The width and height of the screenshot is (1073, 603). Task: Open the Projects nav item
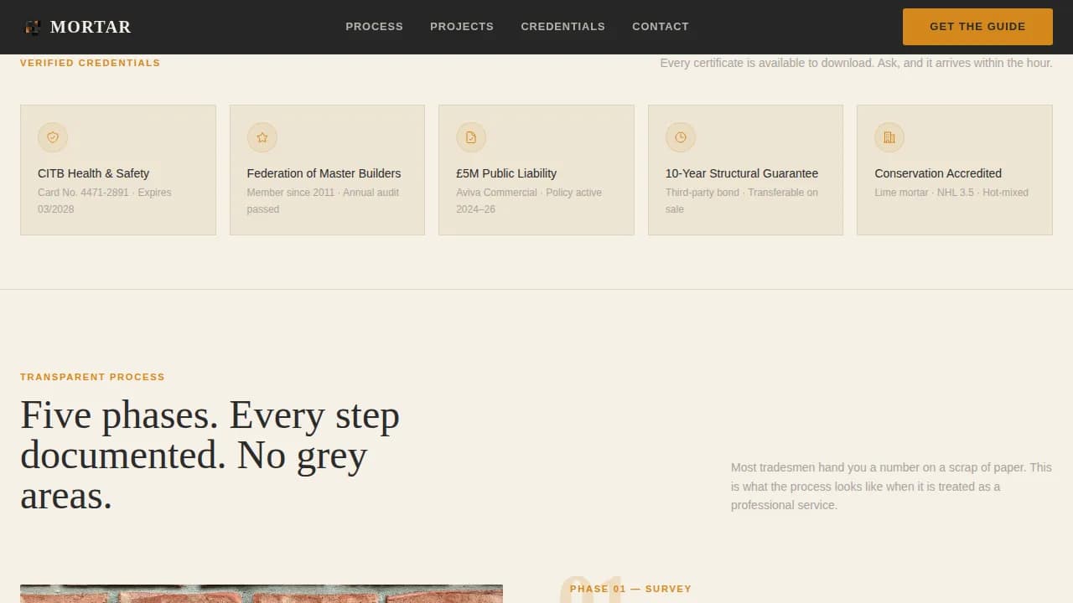(x=462, y=27)
